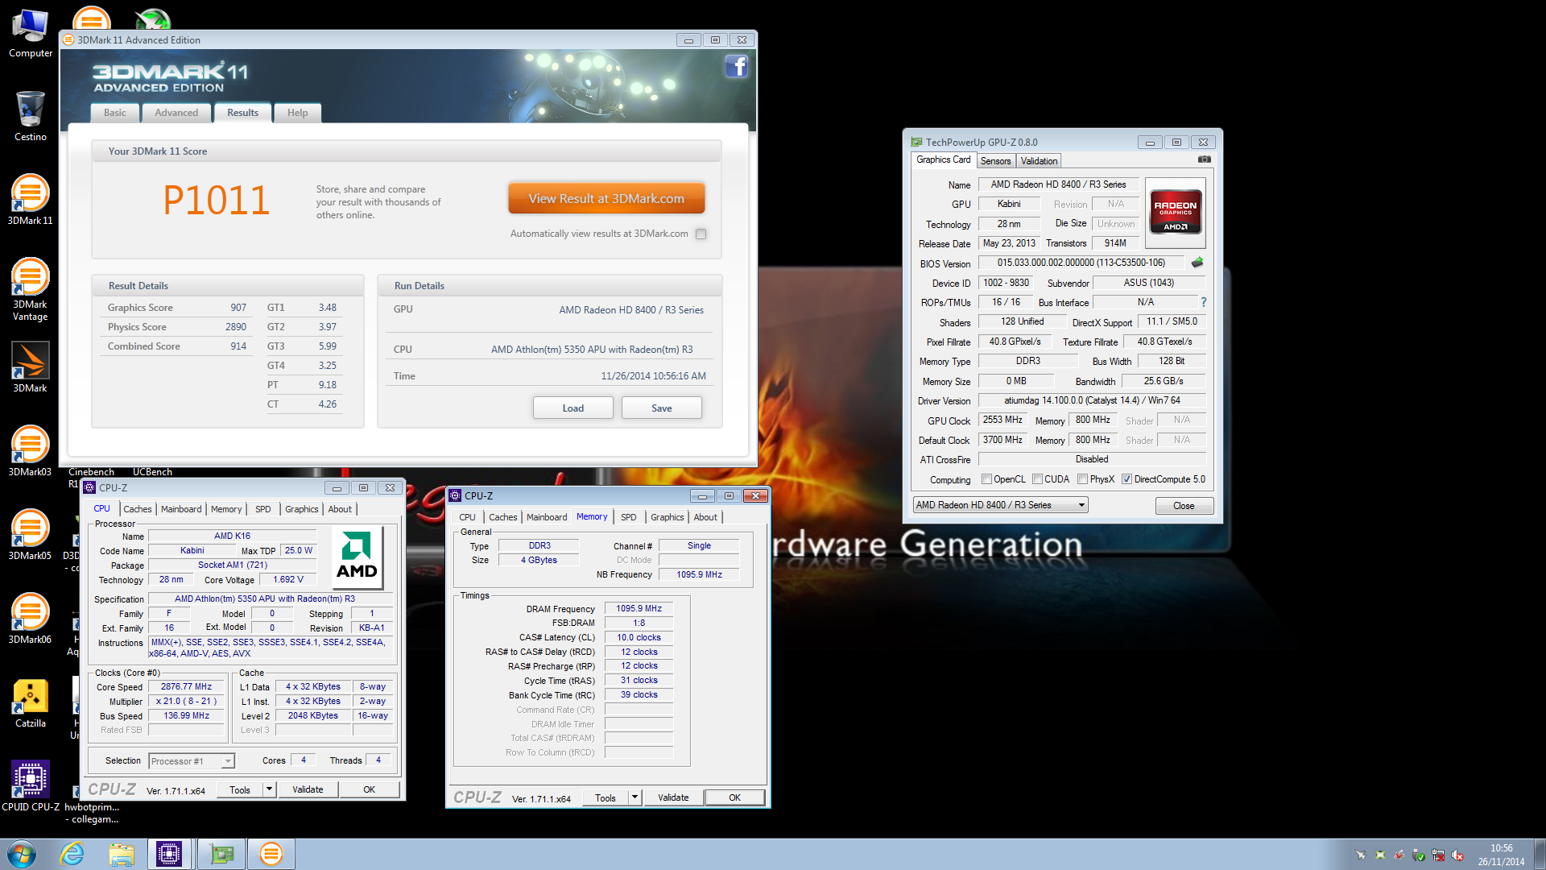Image resolution: width=1546 pixels, height=870 pixels.
Task: Launch the 3DMark desktop shortcut
Action: tap(31, 367)
